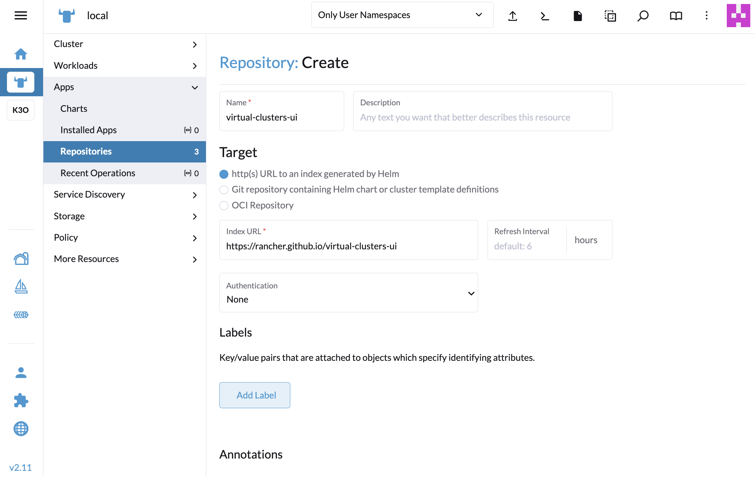Viewport: 755px width, 477px height.
Task: Click the Import YAML upload icon
Action: click(513, 16)
